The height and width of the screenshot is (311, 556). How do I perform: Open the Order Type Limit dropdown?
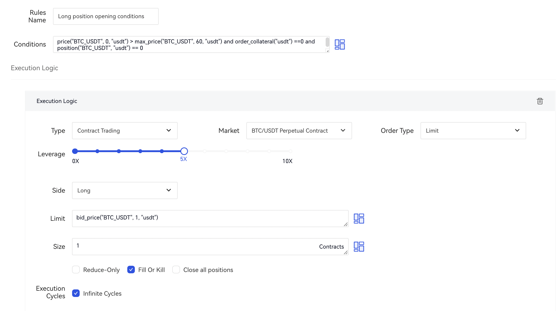[x=473, y=131]
